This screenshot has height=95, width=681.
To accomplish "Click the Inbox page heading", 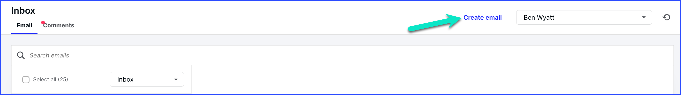I will [23, 10].
